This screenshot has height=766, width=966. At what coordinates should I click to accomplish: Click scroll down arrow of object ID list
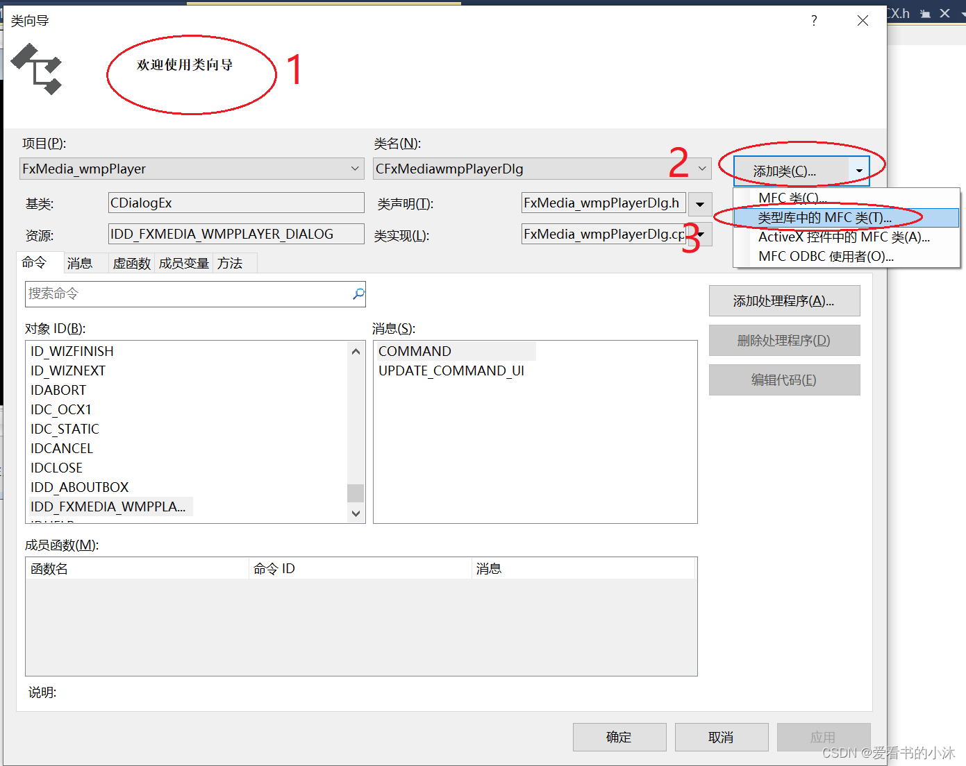[x=356, y=513]
